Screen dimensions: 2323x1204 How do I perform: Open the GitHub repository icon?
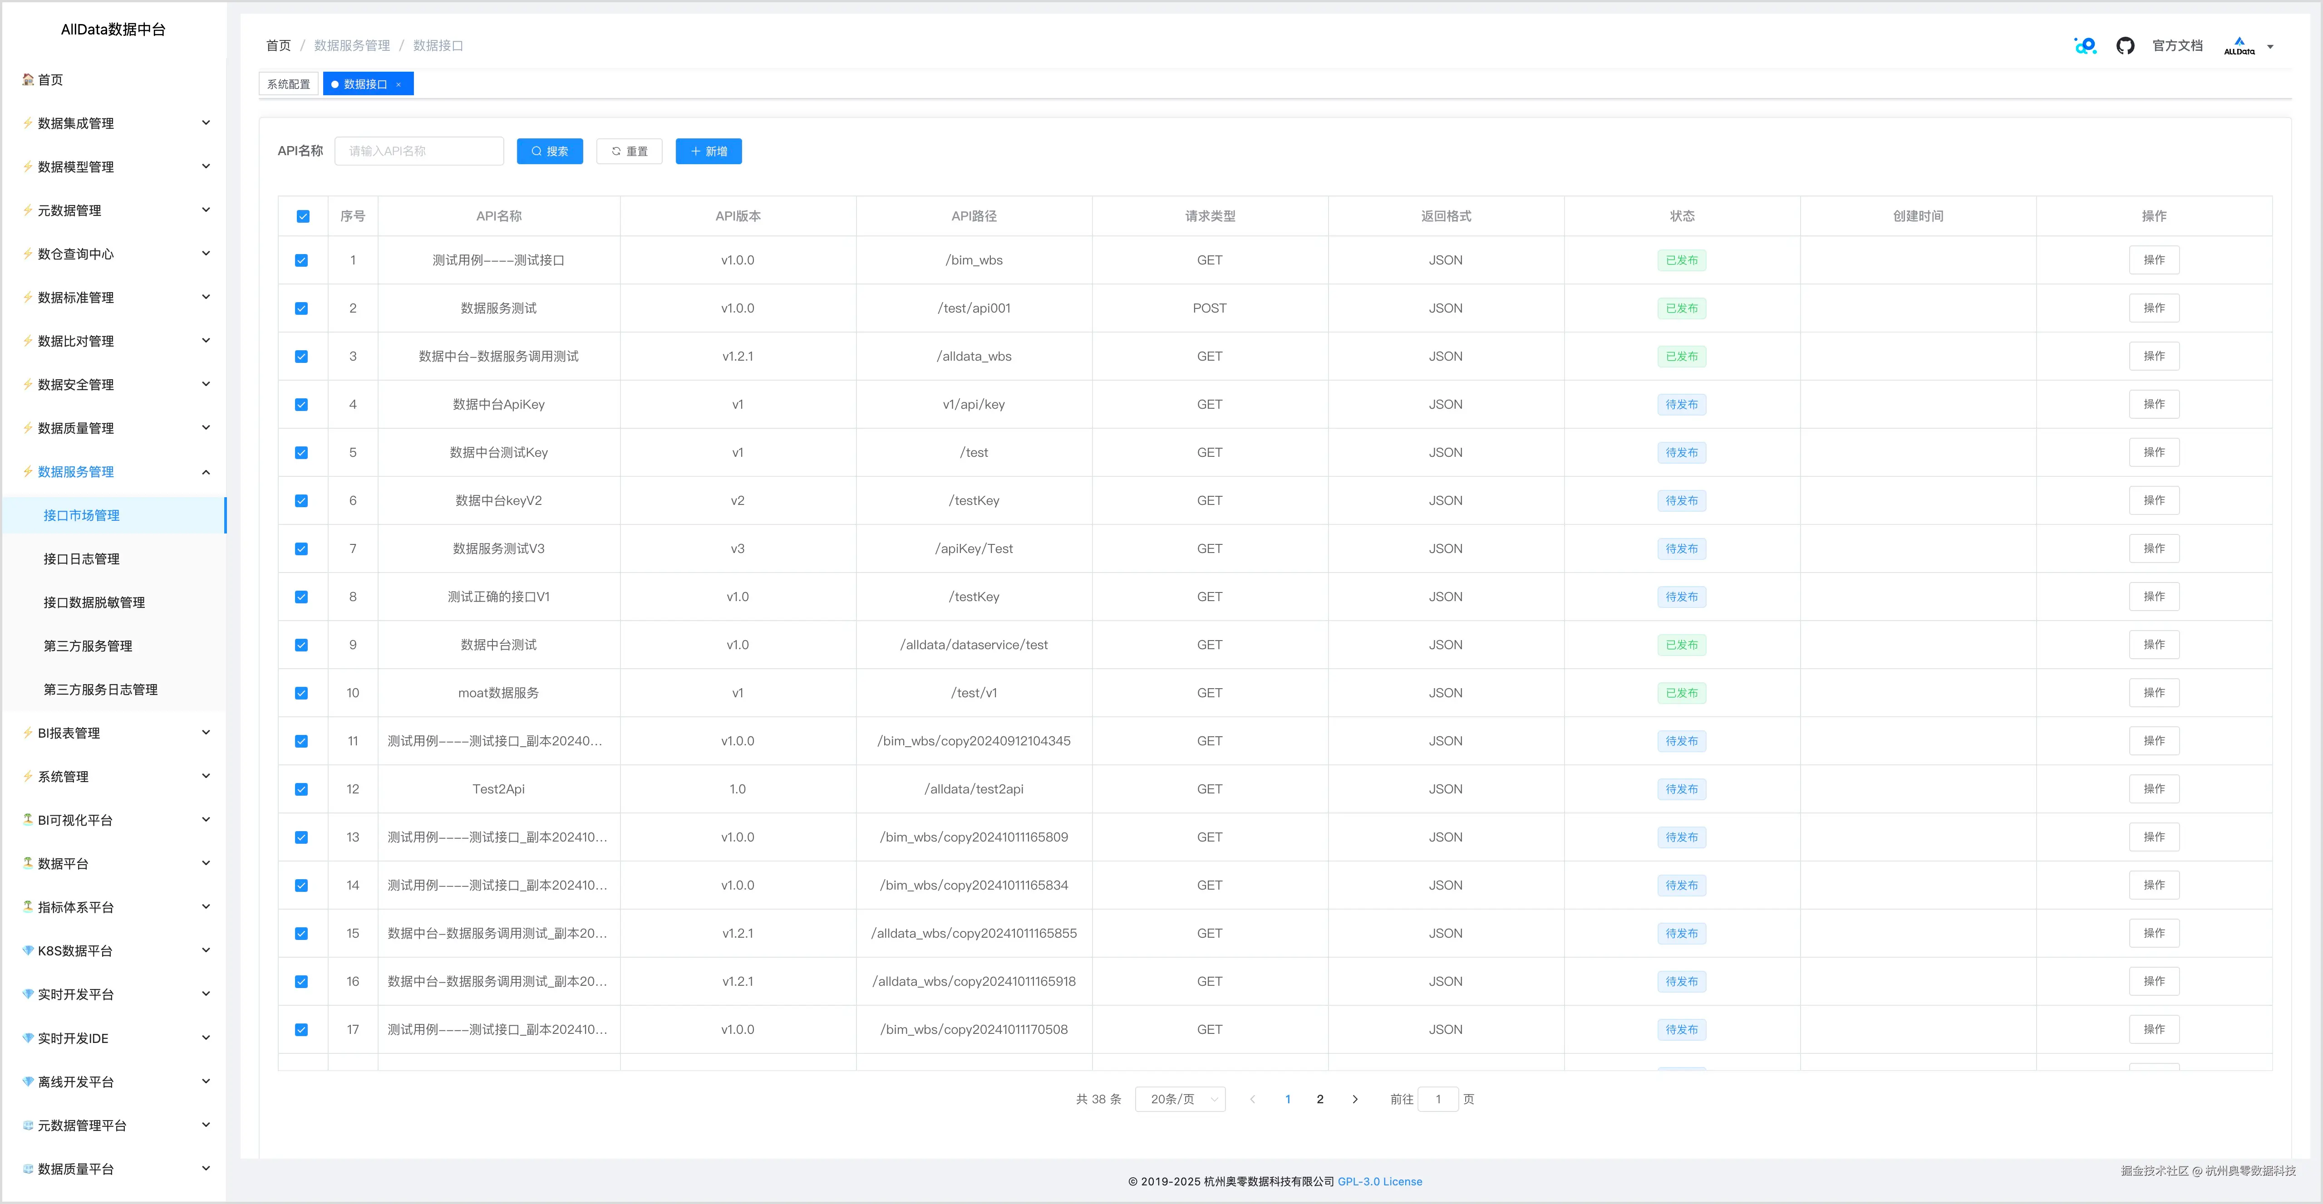2125,46
